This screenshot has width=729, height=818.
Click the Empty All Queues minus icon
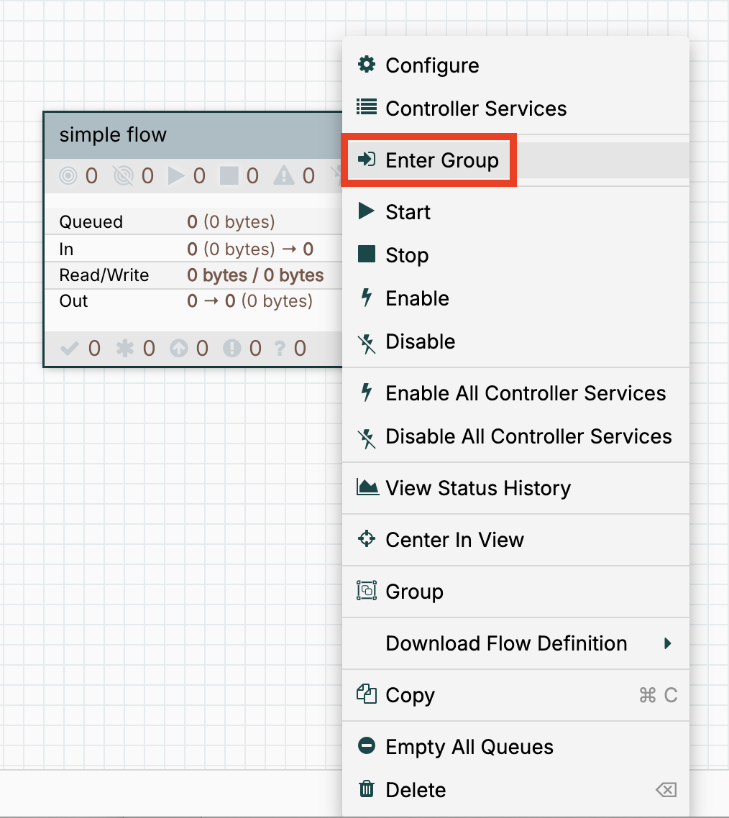pyautogui.click(x=367, y=746)
